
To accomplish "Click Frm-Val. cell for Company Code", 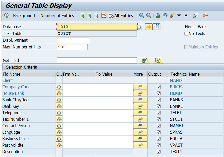I will [x=79, y=87].
